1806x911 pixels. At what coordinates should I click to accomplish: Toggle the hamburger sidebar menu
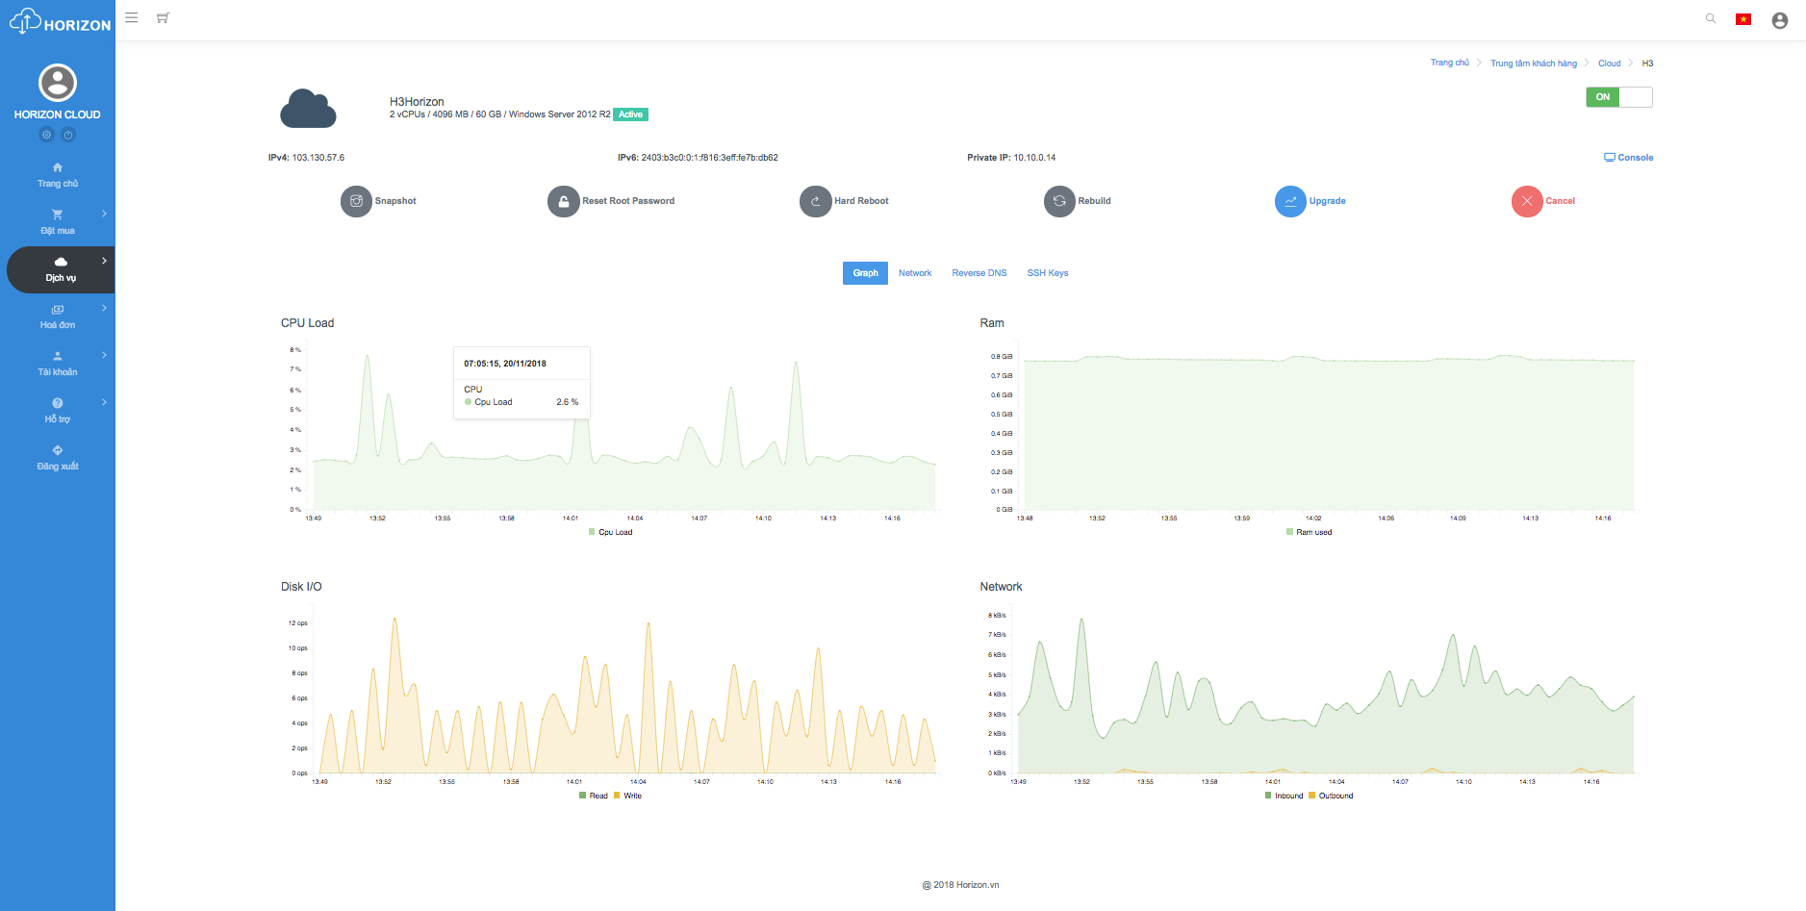[132, 17]
